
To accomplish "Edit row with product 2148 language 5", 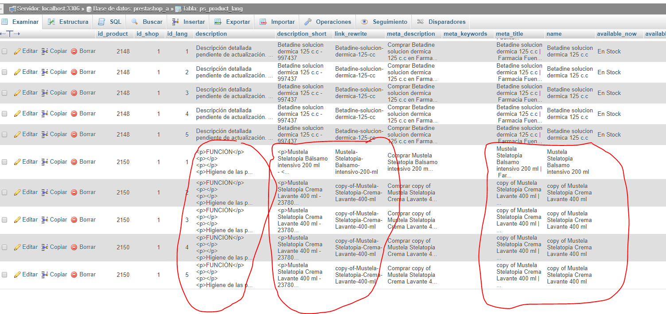I will pyautogui.click(x=26, y=134).
